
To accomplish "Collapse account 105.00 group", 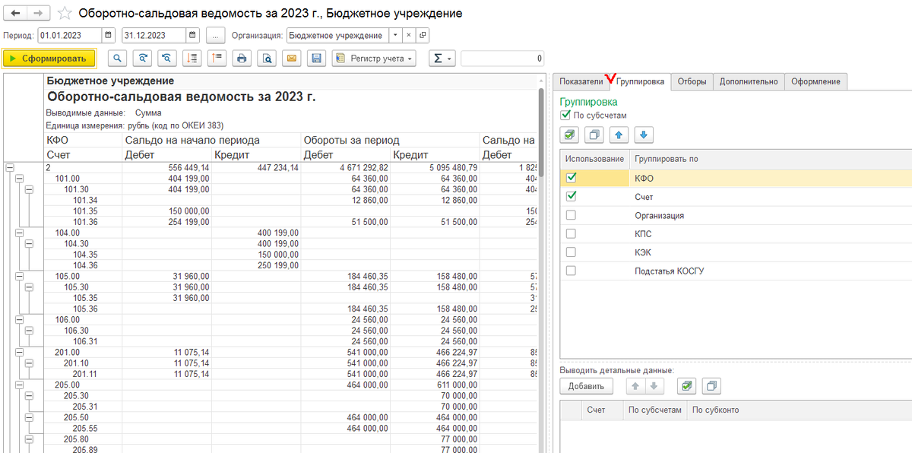I will pos(19,277).
